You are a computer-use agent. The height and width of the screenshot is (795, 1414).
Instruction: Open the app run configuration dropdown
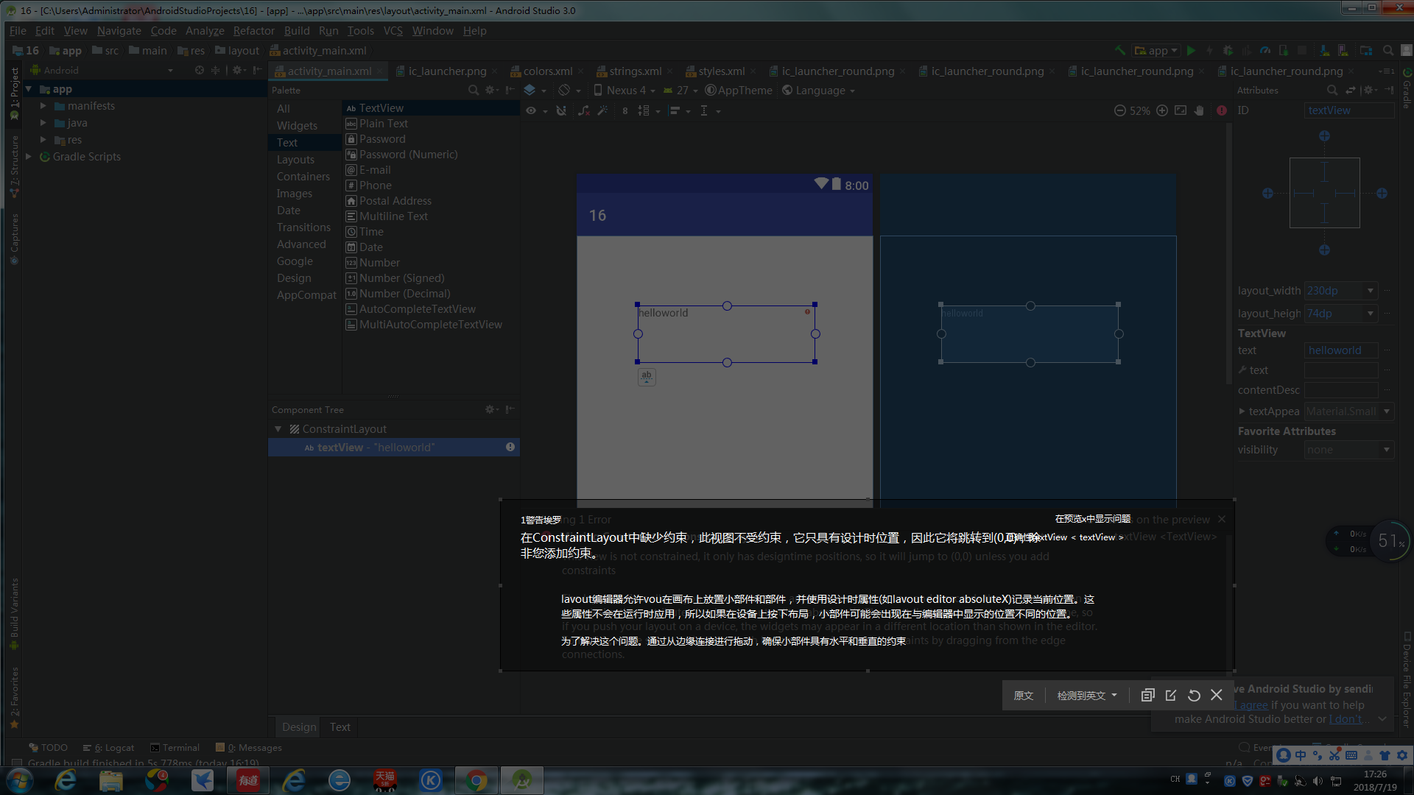[x=1157, y=51]
